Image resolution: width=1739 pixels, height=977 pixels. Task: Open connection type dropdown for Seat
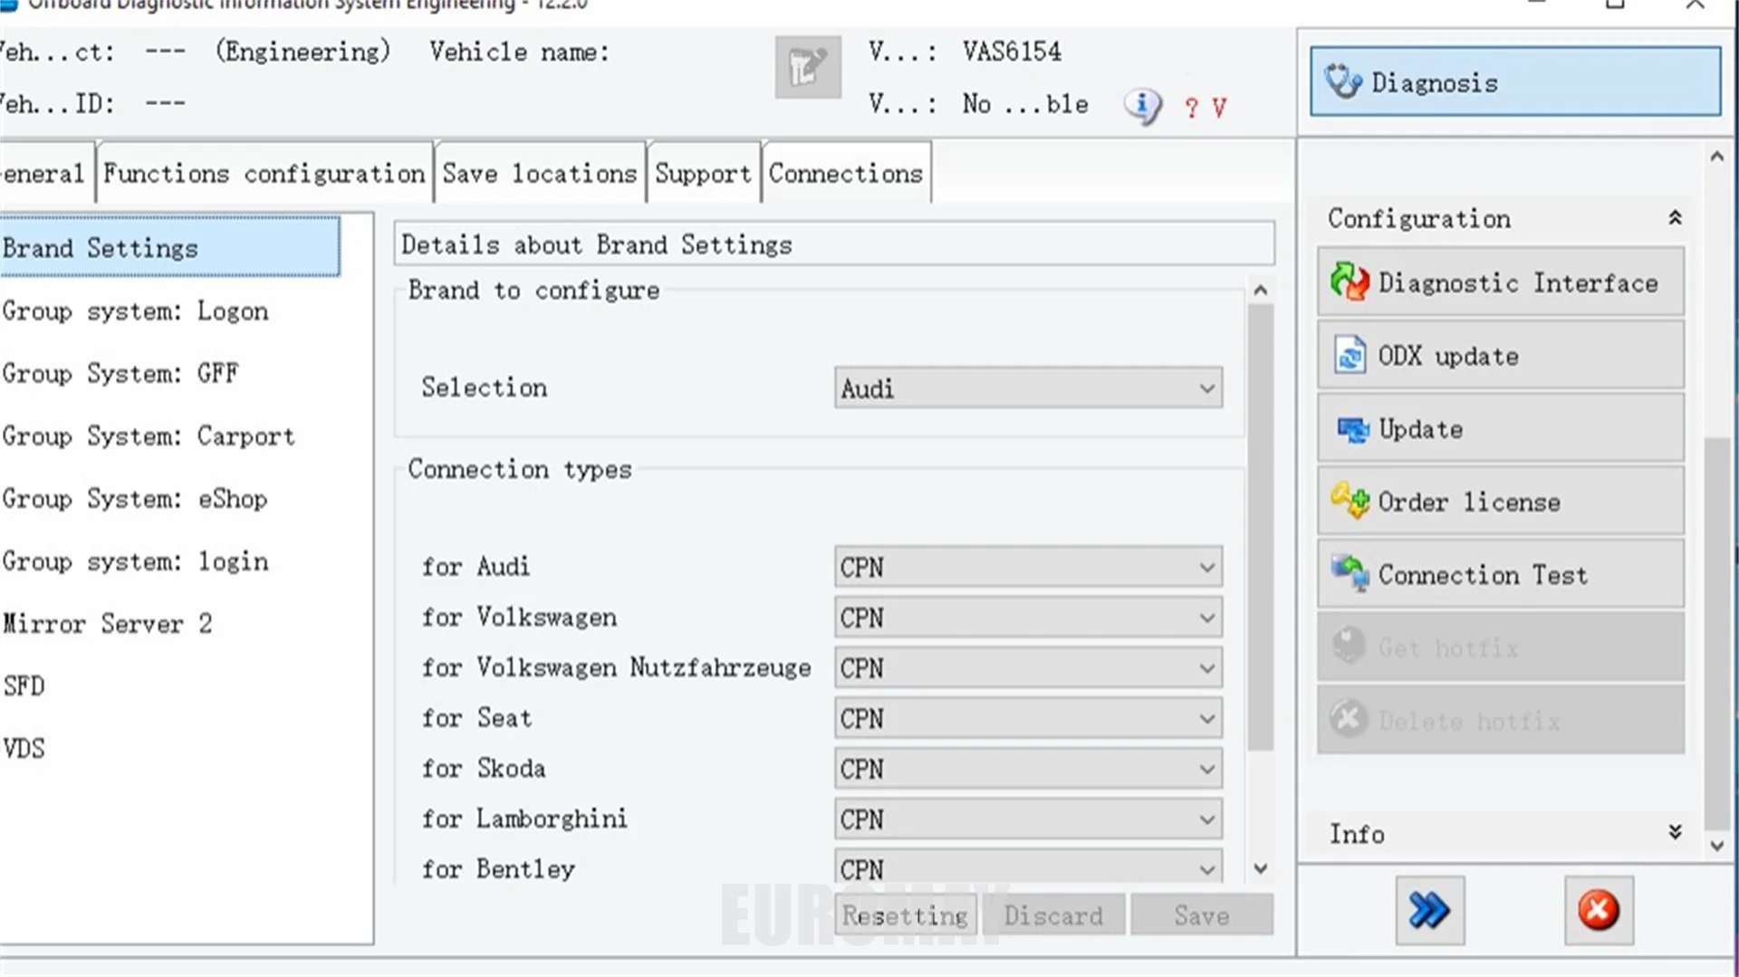(1028, 719)
